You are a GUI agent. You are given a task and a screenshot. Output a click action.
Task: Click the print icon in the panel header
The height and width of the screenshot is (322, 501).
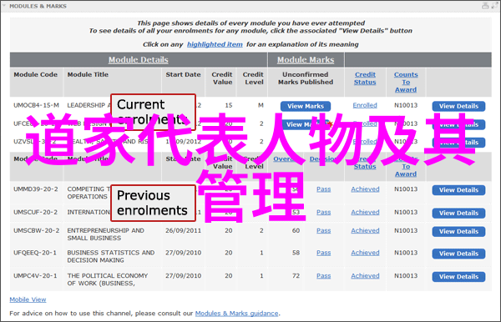pos(485,6)
